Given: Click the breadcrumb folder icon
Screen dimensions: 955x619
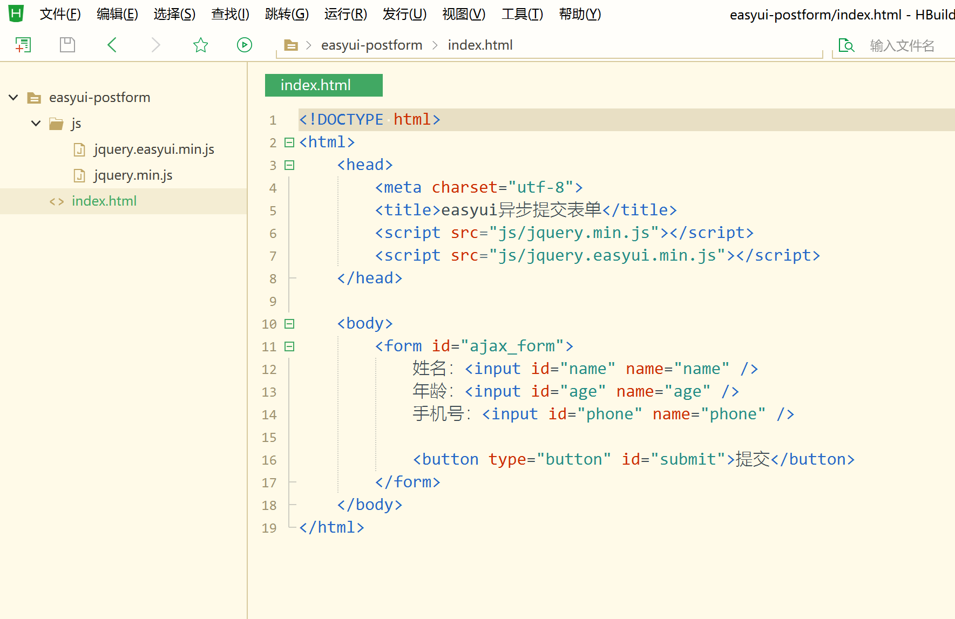Looking at the screenshot, I should pos(291,45).
